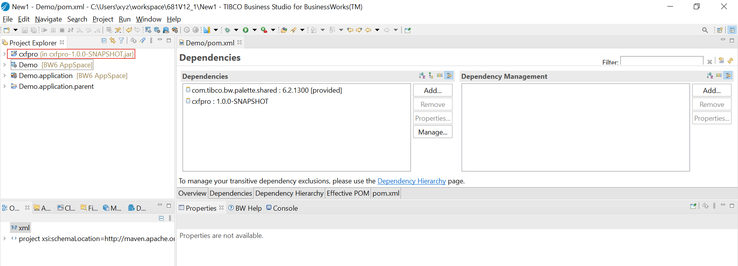Toggle show GroupId in Dependencies list
738x266 pixels.
coord(440,75)
